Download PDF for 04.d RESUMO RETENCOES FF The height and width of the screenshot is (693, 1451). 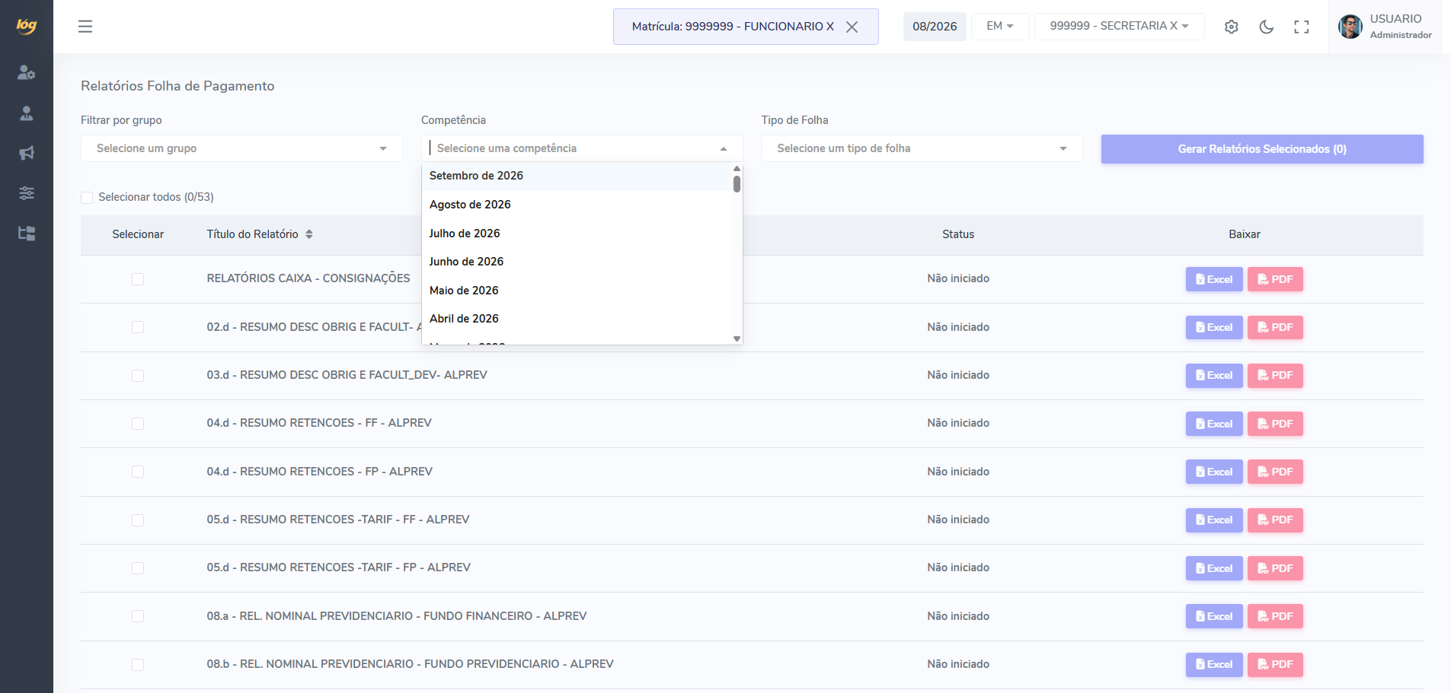click(1275, 424)
